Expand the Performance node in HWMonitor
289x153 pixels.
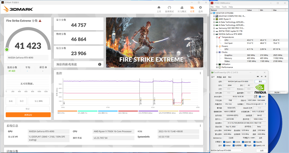pyautogui.click(x=217, y=67)
